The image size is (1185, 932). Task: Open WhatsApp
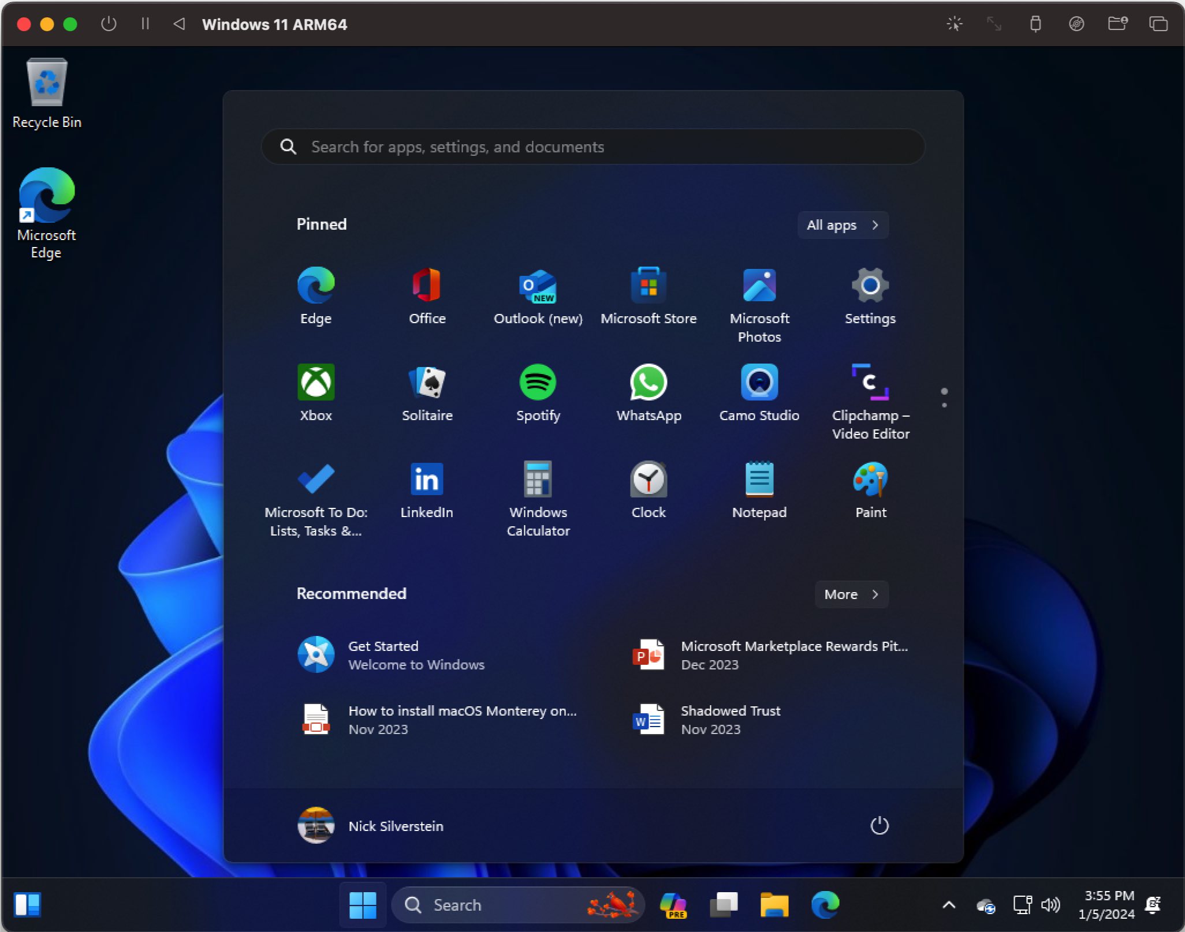pos(649,394)
